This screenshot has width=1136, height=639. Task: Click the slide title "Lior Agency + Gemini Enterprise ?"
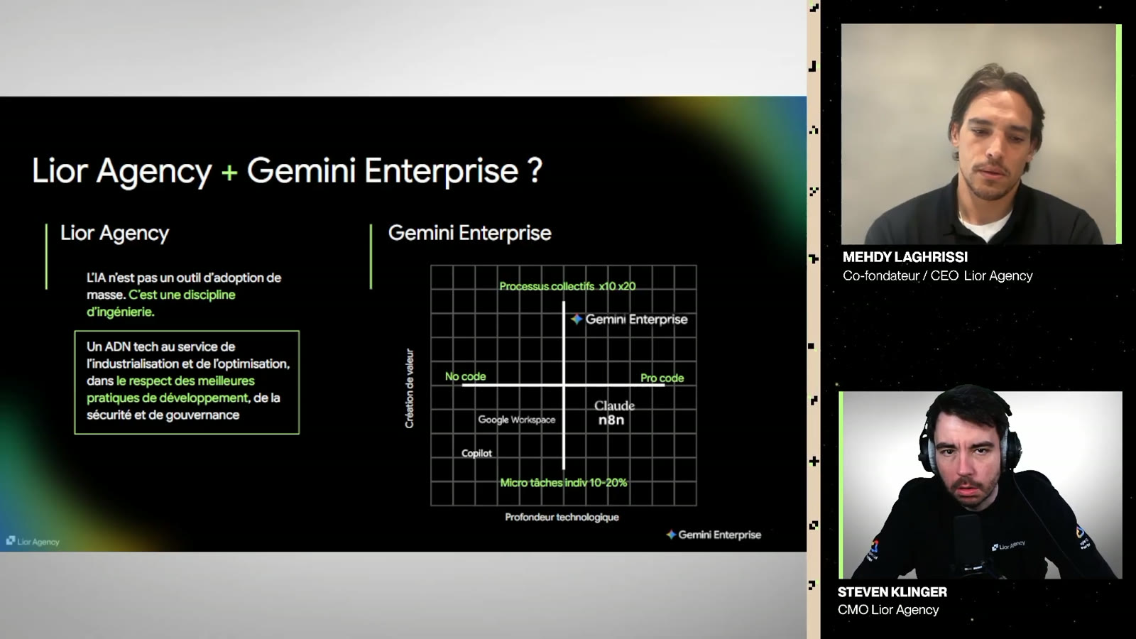[288, 171]
